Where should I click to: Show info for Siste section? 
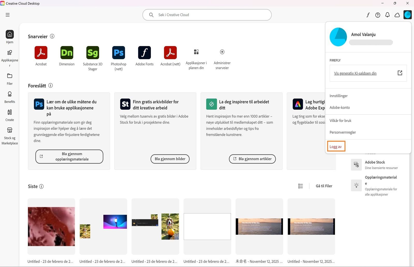point(41,186)
